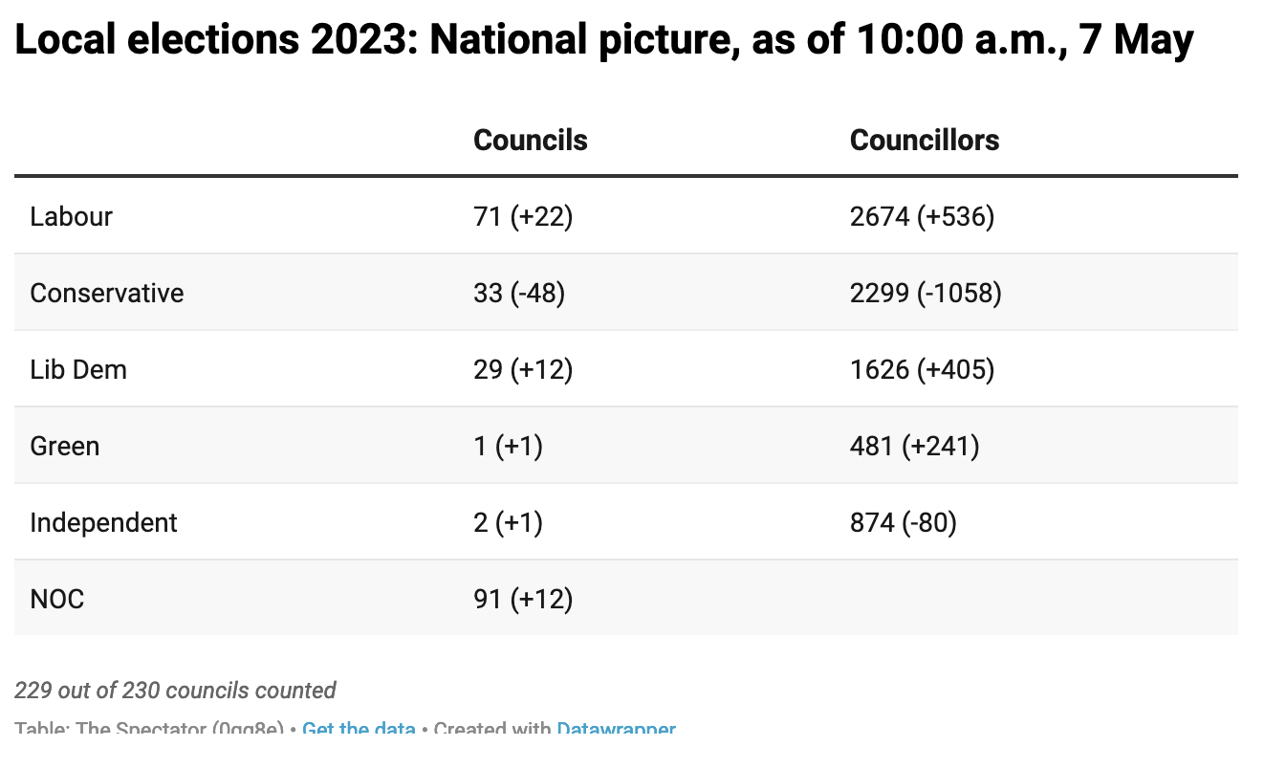Click Labour councillors value 2674 (+536)

tap(923, 216)
